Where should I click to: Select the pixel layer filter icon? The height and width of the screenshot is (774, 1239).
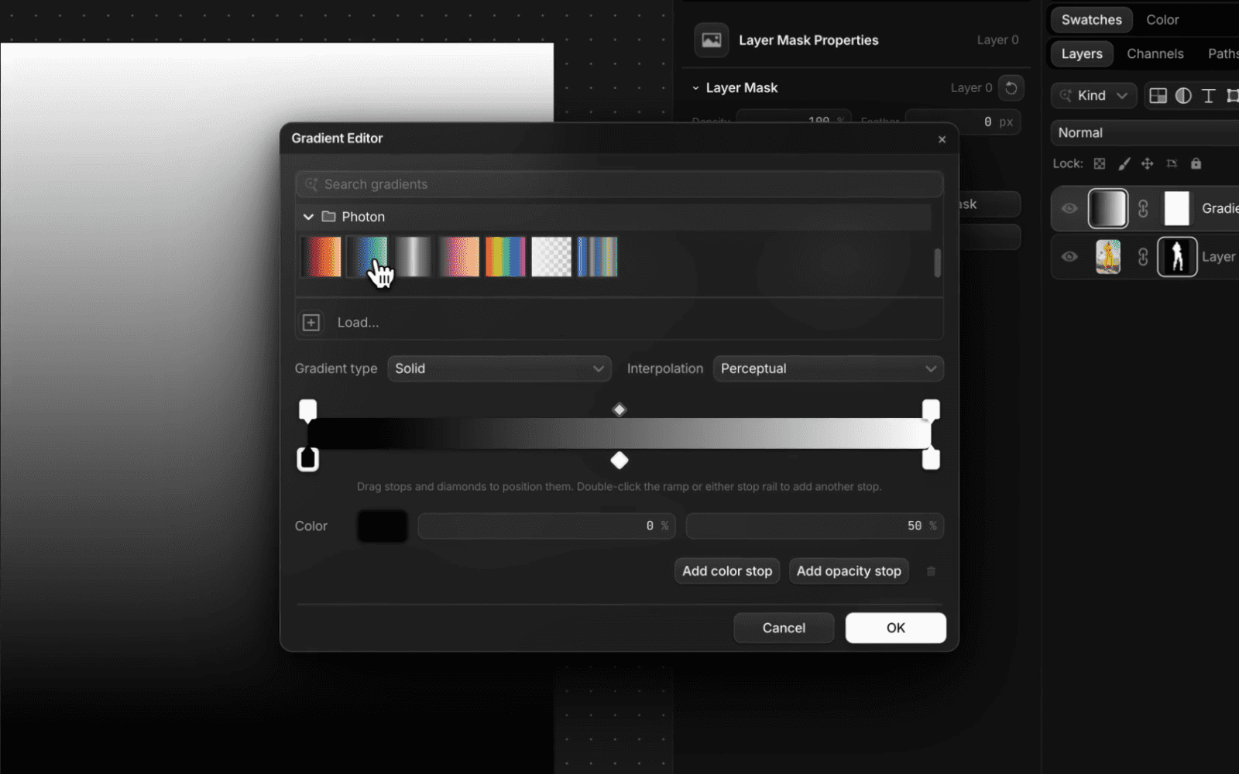1158,96
